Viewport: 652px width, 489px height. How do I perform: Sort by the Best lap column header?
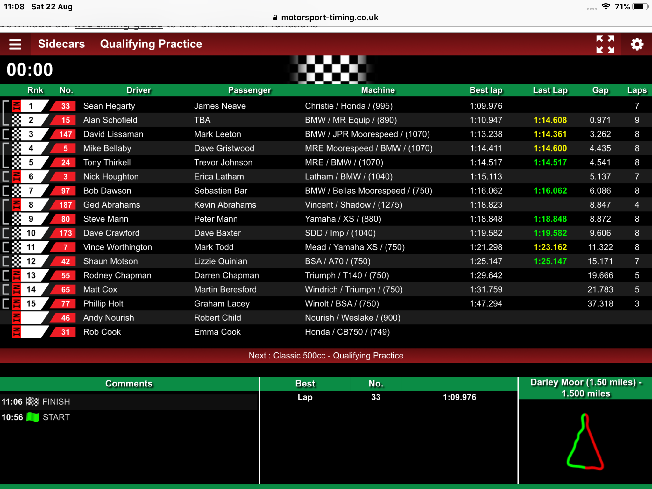coord(486,90)
